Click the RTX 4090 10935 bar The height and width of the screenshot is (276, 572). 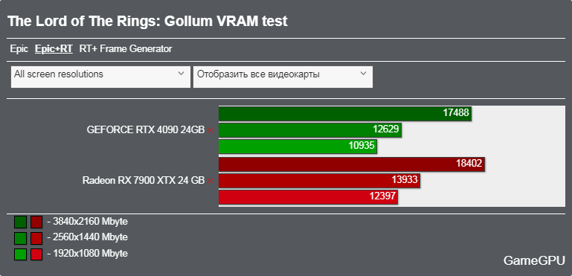click(298, 147)
